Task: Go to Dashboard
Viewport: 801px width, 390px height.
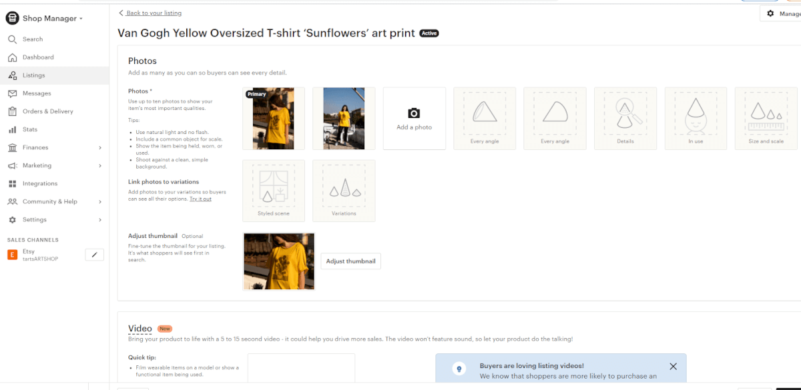Action: [38, 57]
